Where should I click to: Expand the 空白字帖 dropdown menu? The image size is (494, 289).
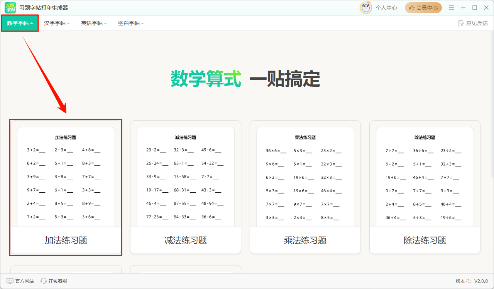[131, 23]
